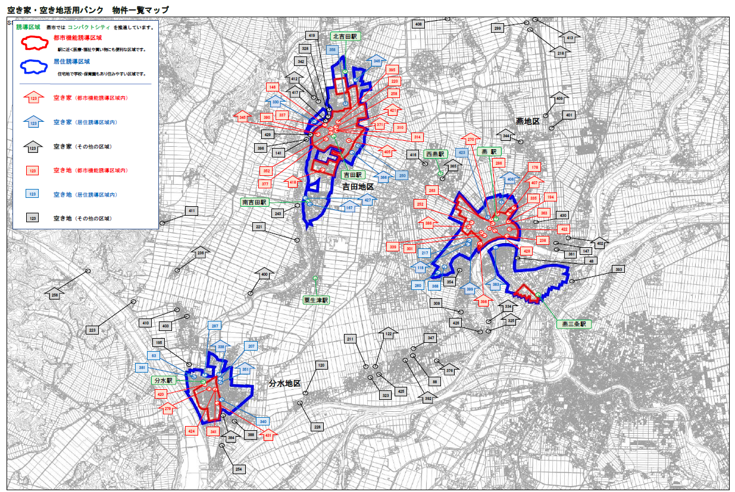Click the red house-arrow marker 345
The image size is (735, 492).
[242, 116]
